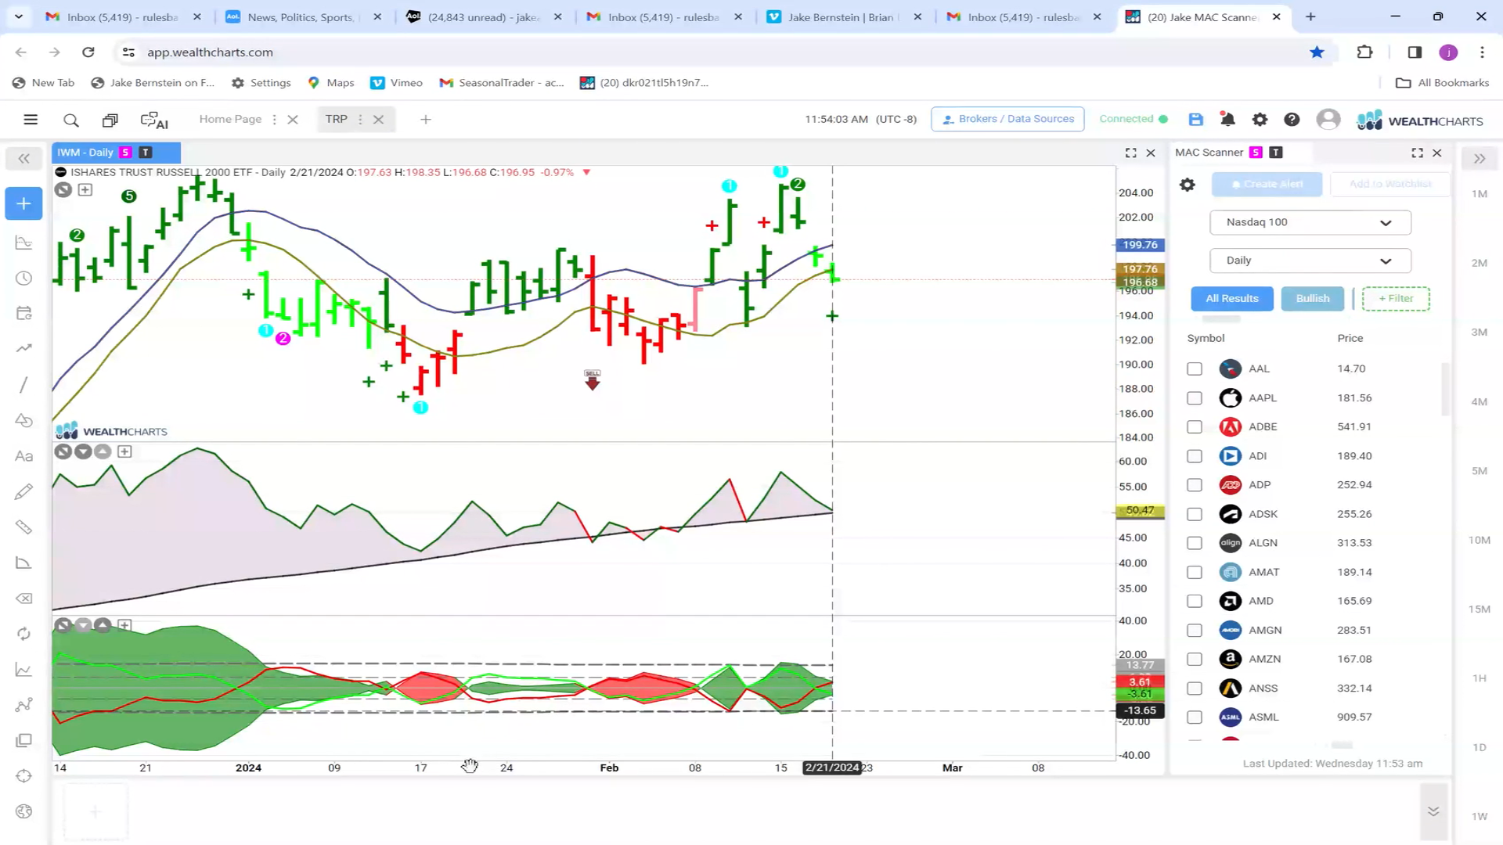This screenshot has width=1503, height=845.
Task: Switch to the Home Page workspace tab
Action: pyautogui.click(x=230, y=119)
